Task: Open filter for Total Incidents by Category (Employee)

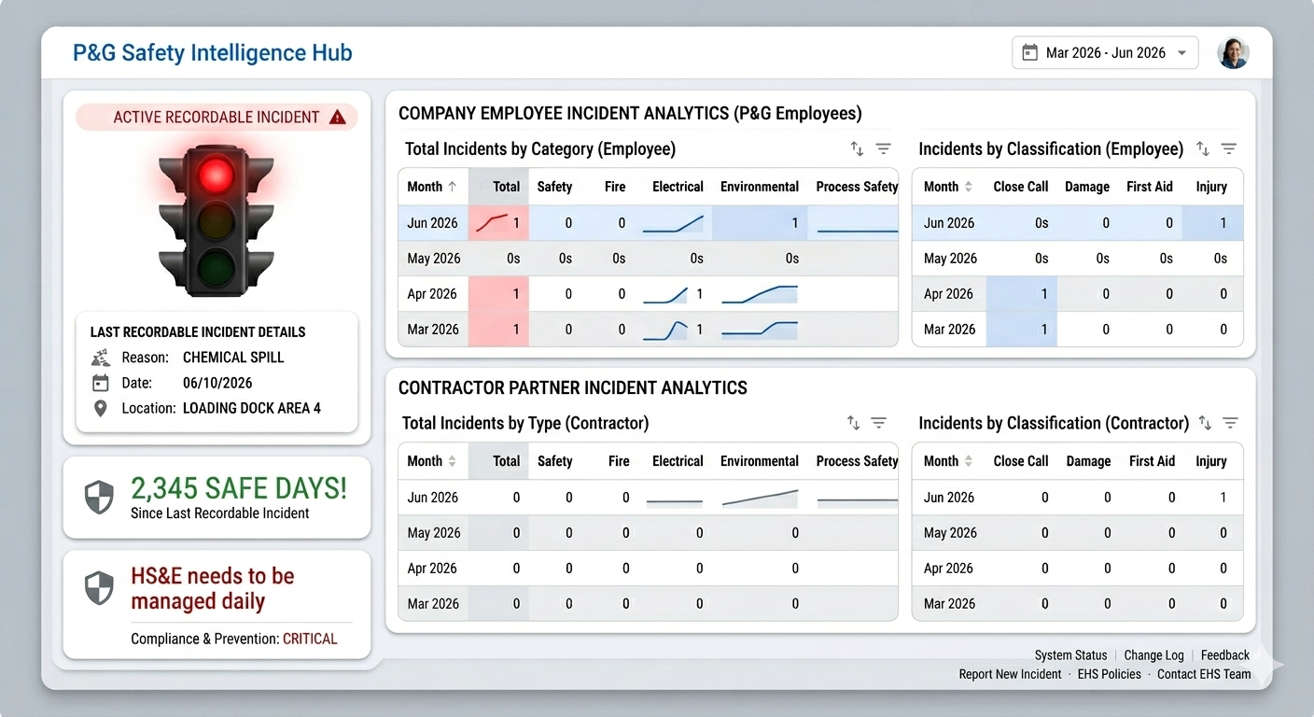Action: [x=883, y=148]
